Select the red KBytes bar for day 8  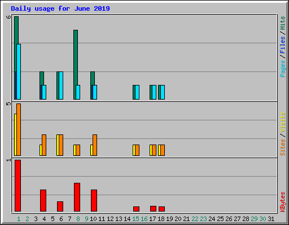[77, 197]
